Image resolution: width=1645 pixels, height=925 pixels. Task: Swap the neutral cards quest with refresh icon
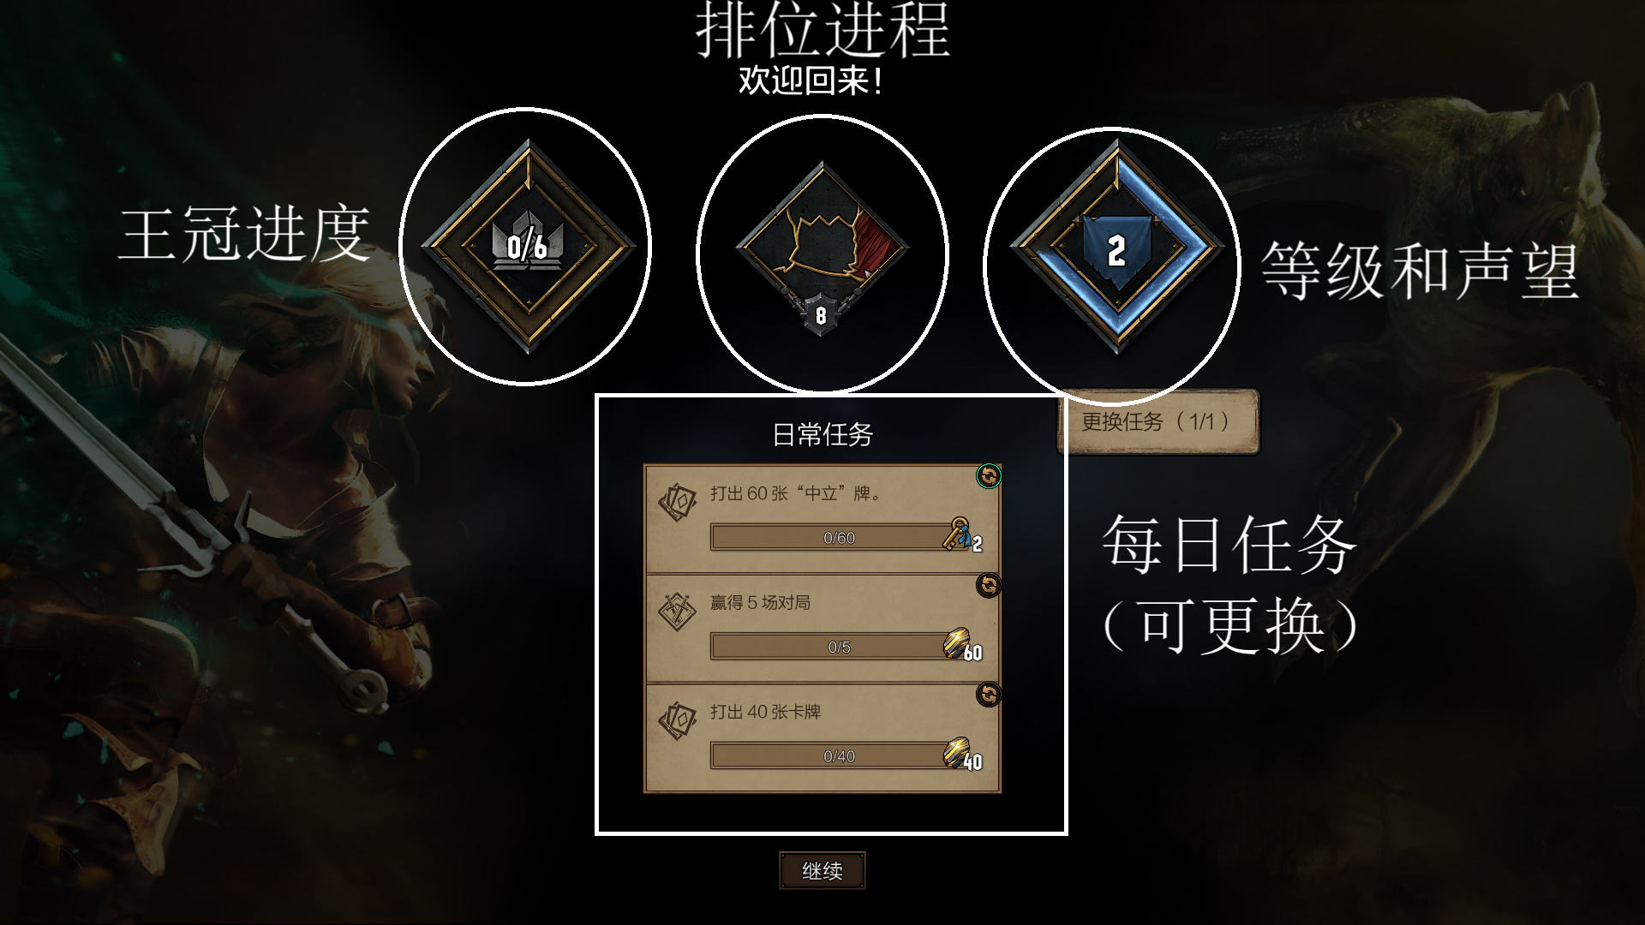click(x=989, y=476)
